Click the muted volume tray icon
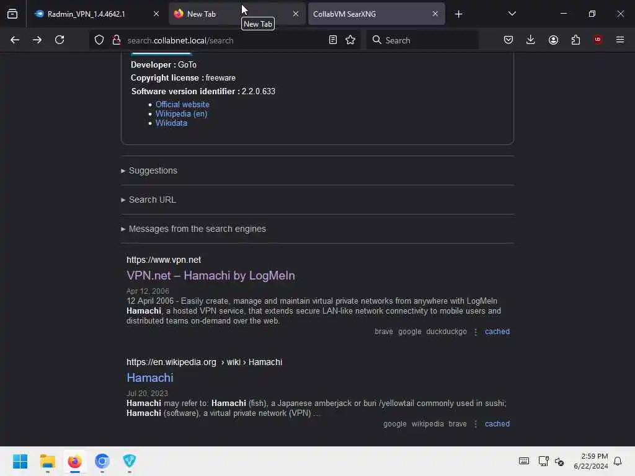The image size is (635, 476). pyautogui.click(x=559, y=461)
